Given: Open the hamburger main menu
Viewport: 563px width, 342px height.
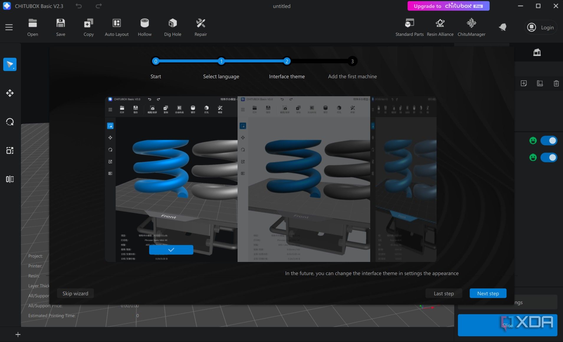Looking at the screenshot, I should pyautogui.click(x=9, y=27).
